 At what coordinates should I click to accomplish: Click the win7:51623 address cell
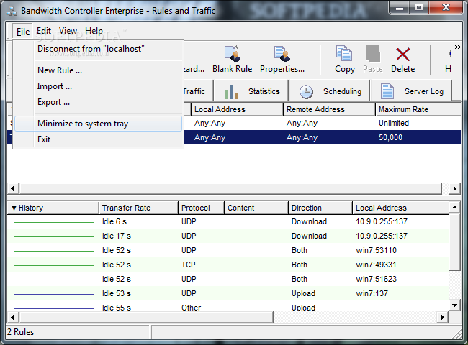(x=376, y=279)
